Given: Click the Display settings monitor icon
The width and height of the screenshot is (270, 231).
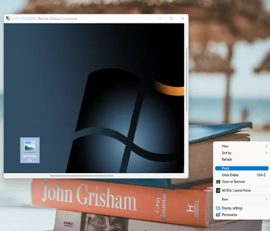Looking at the screenshot, I should click(x=218, y=208).
